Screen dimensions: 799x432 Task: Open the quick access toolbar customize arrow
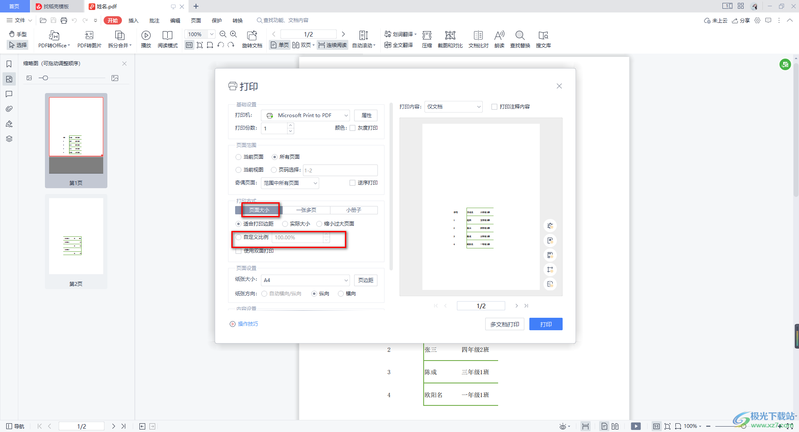click(x=95, y=20)
